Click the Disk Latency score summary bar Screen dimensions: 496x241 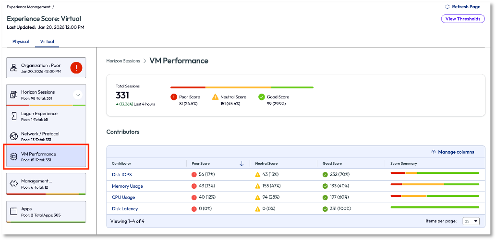click(x=435, y=207)
